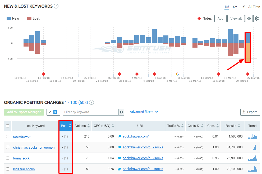Select all rows with header checkbox
Viewport: 262px width, 174px height.
(x=8, y=126)
